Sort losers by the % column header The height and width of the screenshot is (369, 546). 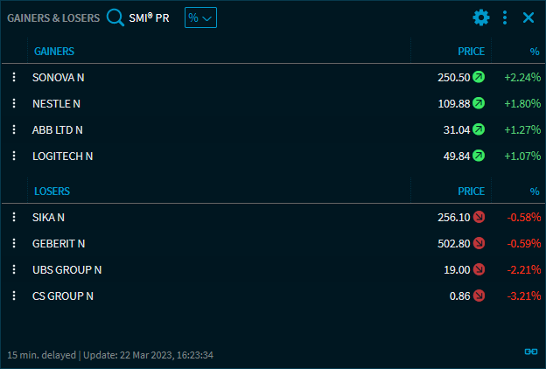click(x=535, y=191)
